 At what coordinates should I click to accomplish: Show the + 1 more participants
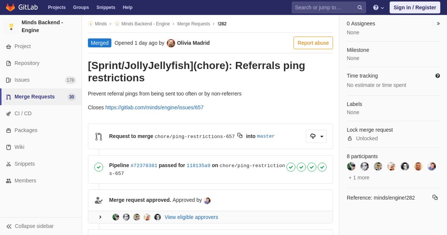coord(359,178)
